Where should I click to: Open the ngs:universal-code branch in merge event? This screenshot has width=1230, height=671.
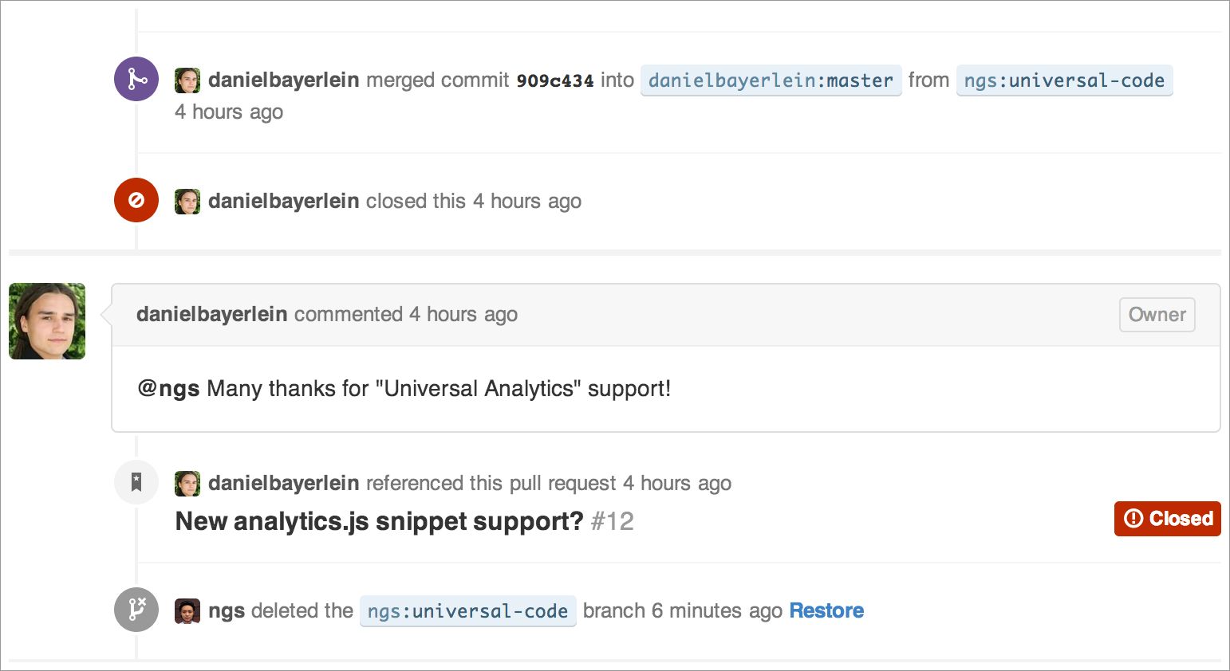click(1064, 80)
